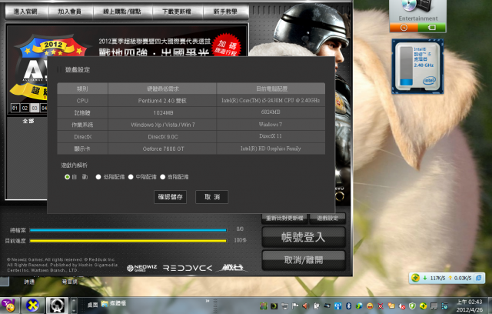Click the green shield tray icon

coord(412,306)
